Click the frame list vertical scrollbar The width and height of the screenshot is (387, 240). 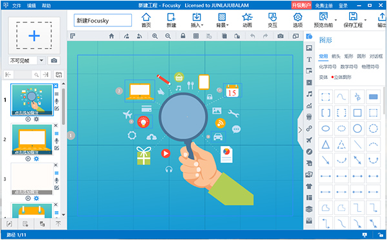64,106
